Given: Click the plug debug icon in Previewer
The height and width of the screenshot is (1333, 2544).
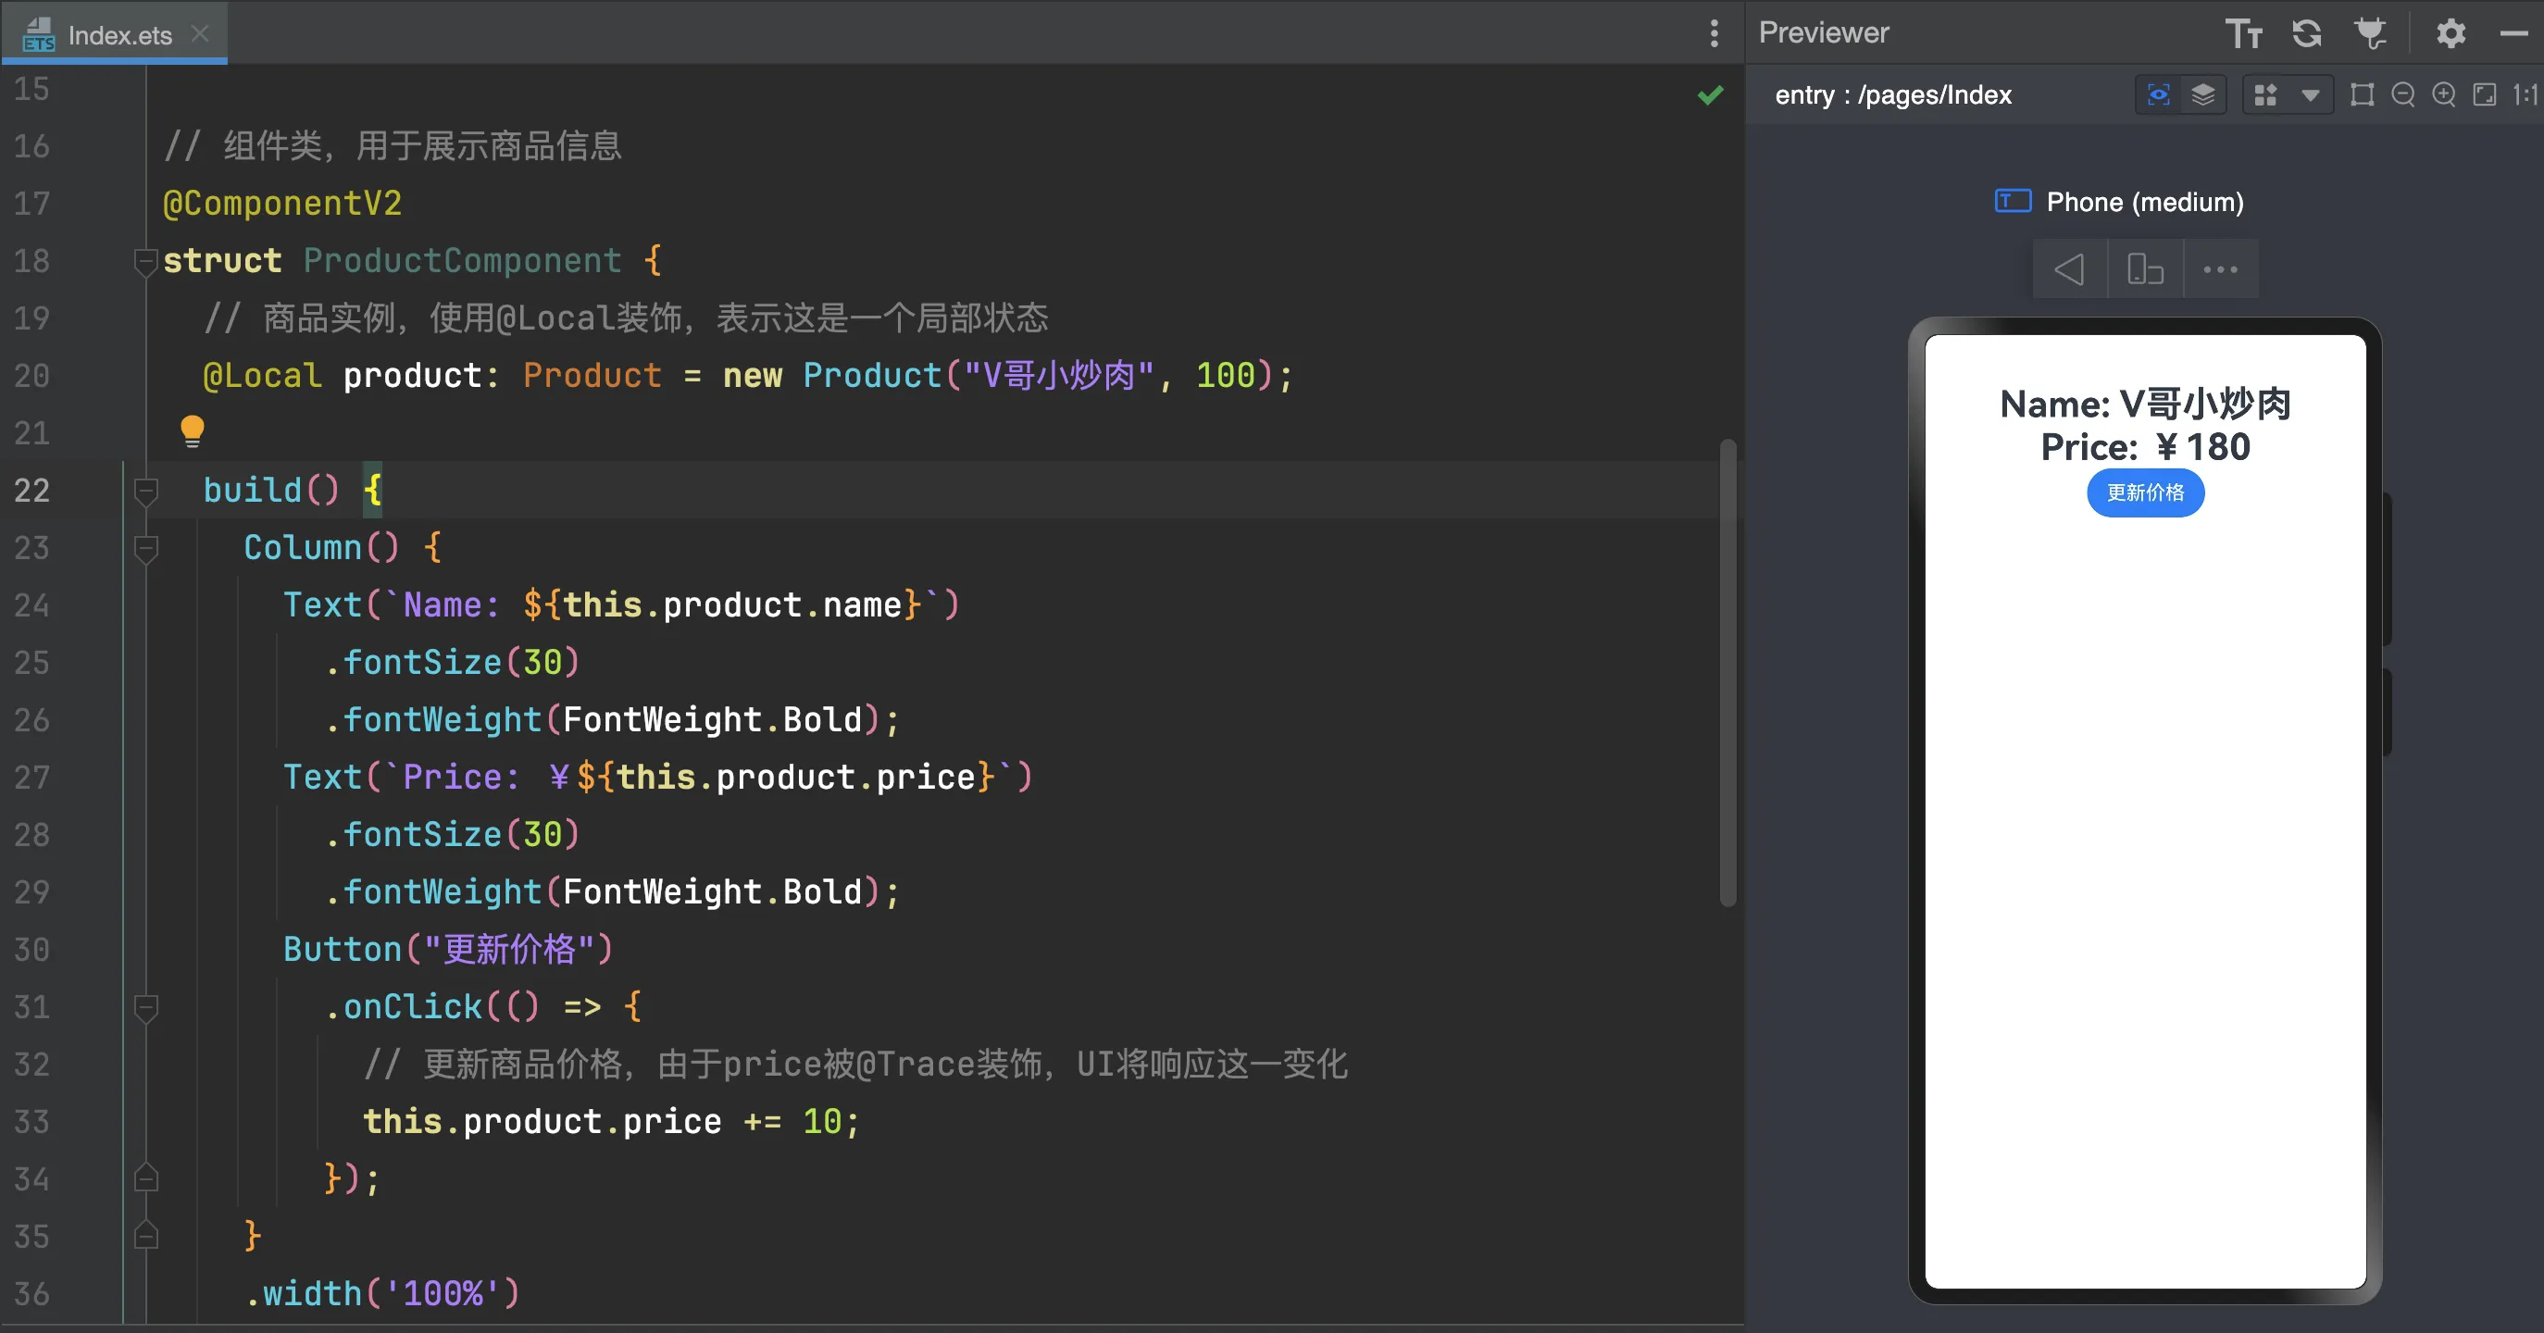Looking at the screenshot, I should click(2370, 33).
